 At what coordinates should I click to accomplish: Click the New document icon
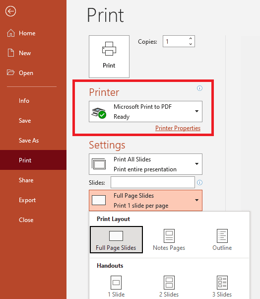point(11,53)
